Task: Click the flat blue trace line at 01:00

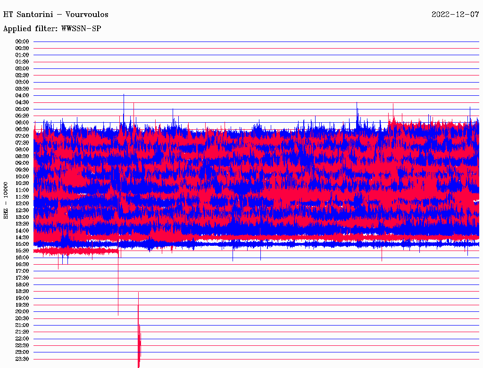Action: [x=255, y=55]
